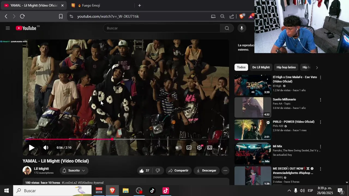Open options for ME DECIDÍ video
Image resolution: width=349 pixels, height=196 pixels.
pos(320,169)
